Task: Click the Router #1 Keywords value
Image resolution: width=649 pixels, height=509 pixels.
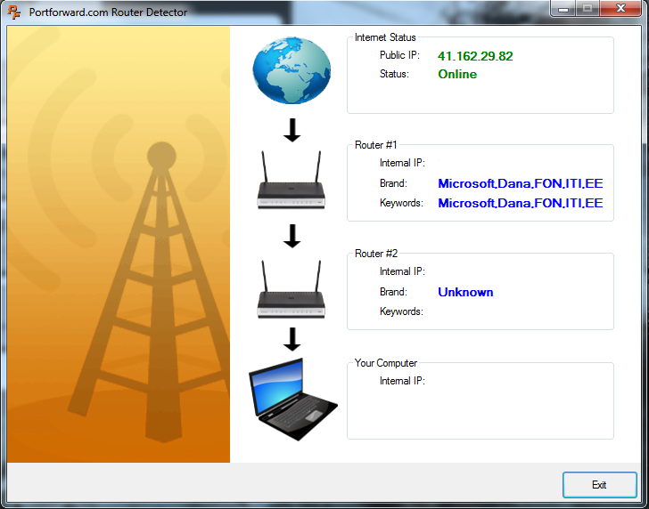Action: (520, 204)
